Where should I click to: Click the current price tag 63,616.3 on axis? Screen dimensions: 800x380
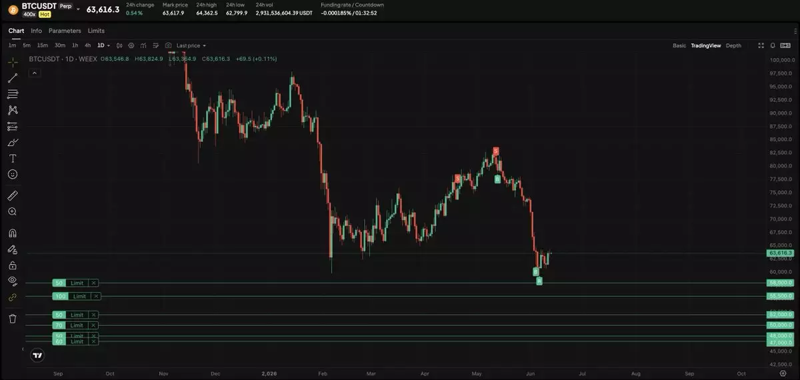coord(780,253)
